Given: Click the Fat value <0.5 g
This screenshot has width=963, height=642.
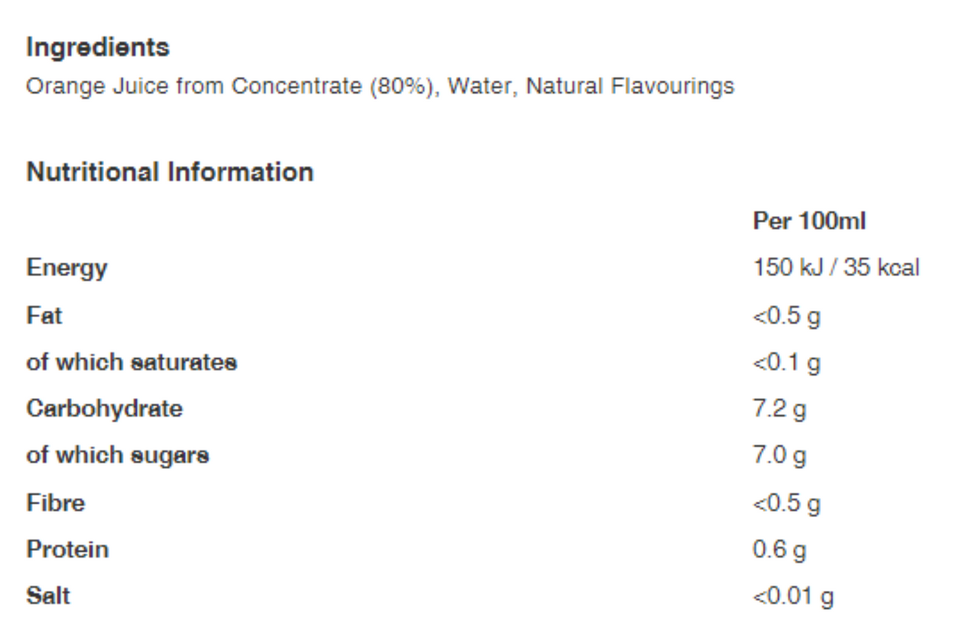Looking at the screenshot, I should (x=786, y=316).
